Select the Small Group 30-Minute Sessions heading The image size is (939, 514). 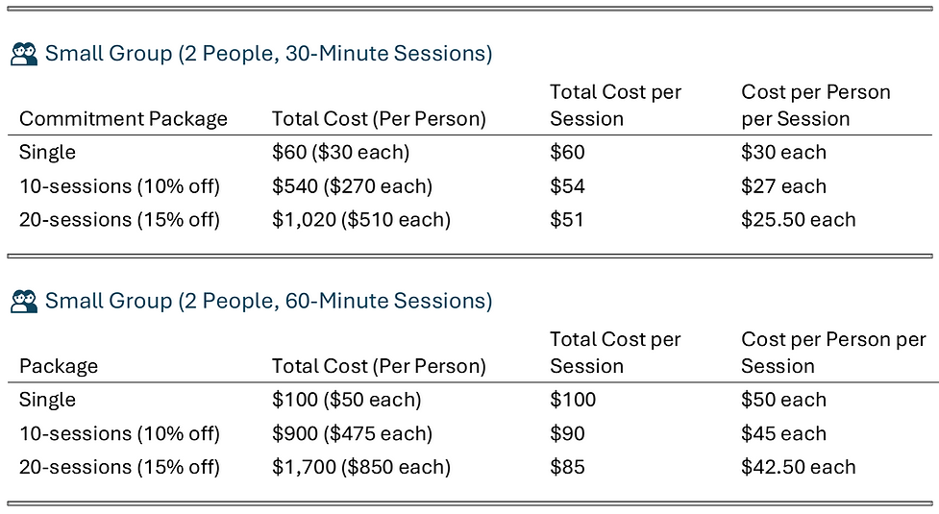(268, 53)
